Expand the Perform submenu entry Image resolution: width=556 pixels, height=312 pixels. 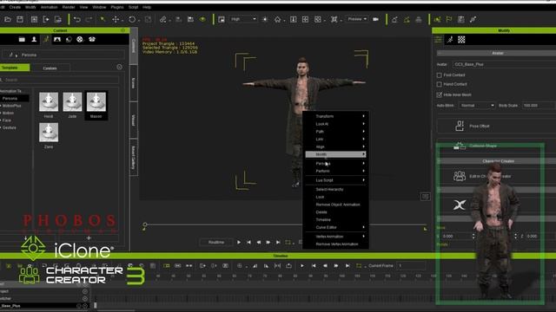pyautogui.click(x=335, y=171)
